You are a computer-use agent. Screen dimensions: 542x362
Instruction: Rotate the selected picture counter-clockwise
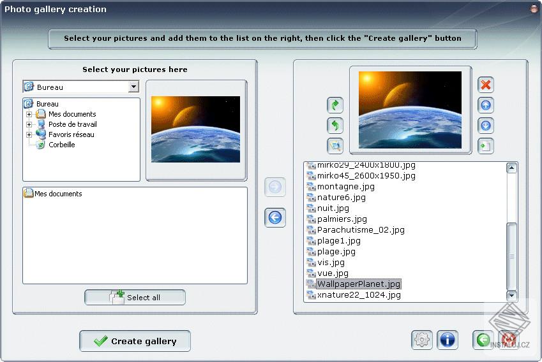tap(335, 126)
